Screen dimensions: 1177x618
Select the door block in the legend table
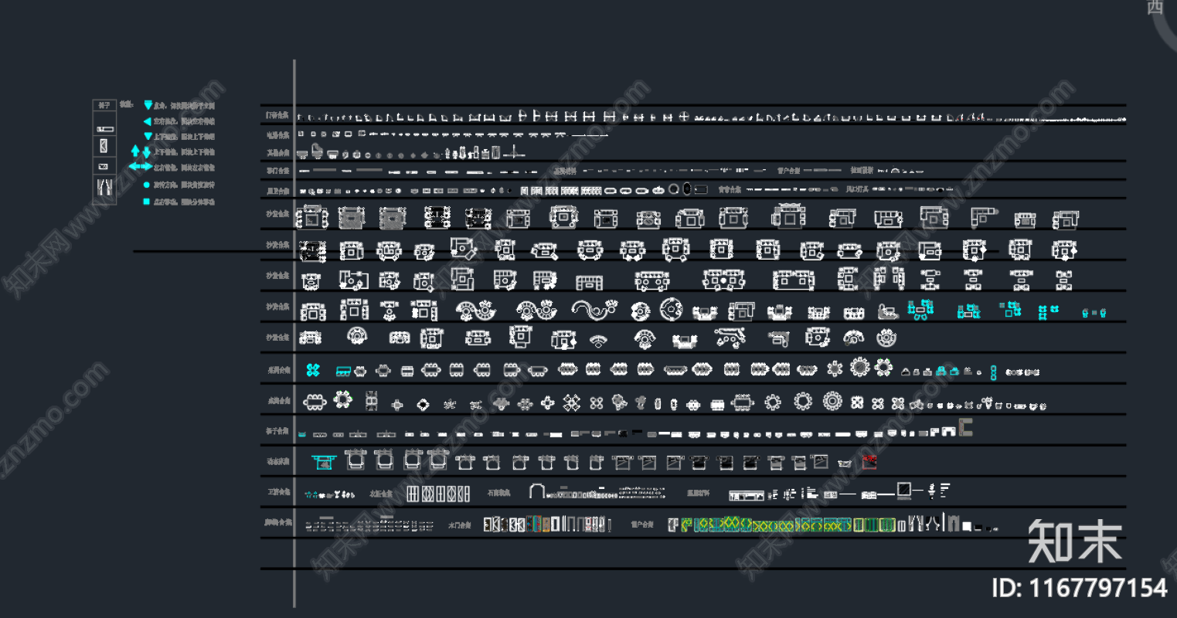(x=104, y=146)
